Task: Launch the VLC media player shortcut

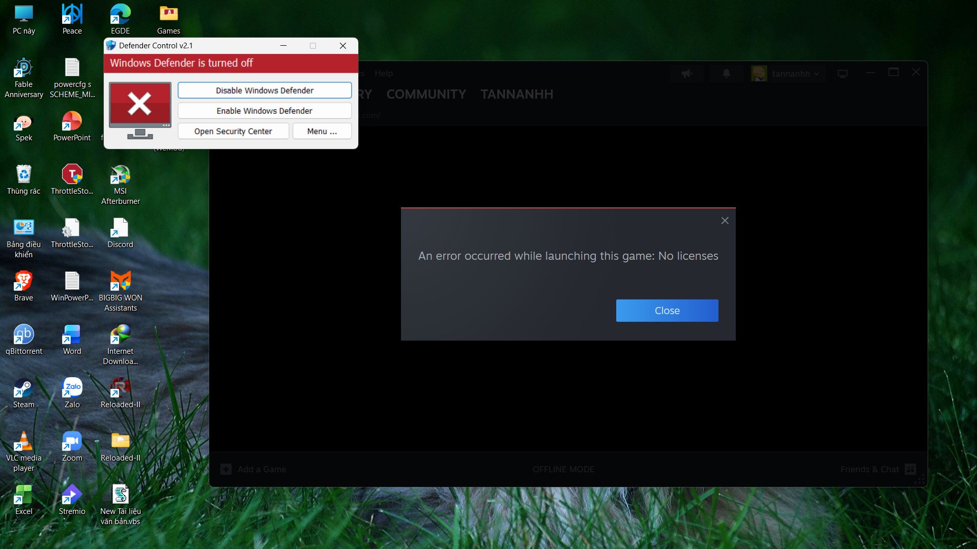Action: [x=23, y=441]
